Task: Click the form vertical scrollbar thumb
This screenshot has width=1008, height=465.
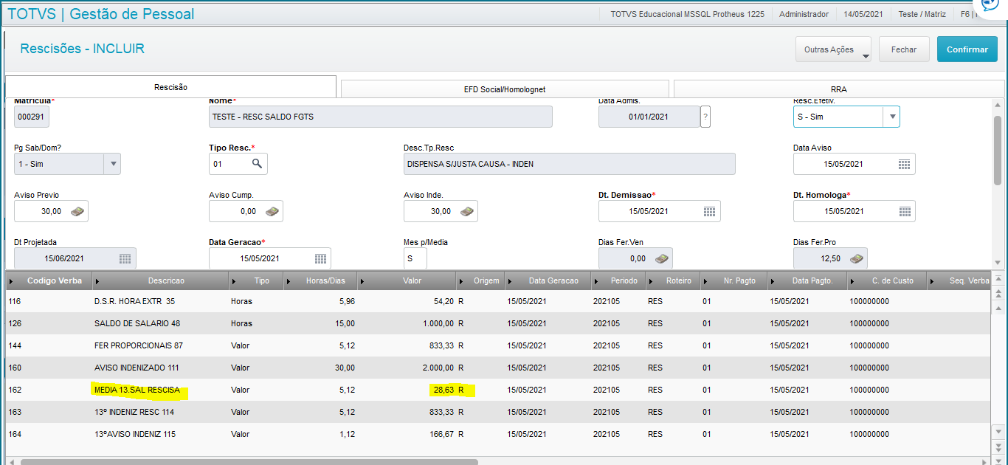Action: (998, 150)
